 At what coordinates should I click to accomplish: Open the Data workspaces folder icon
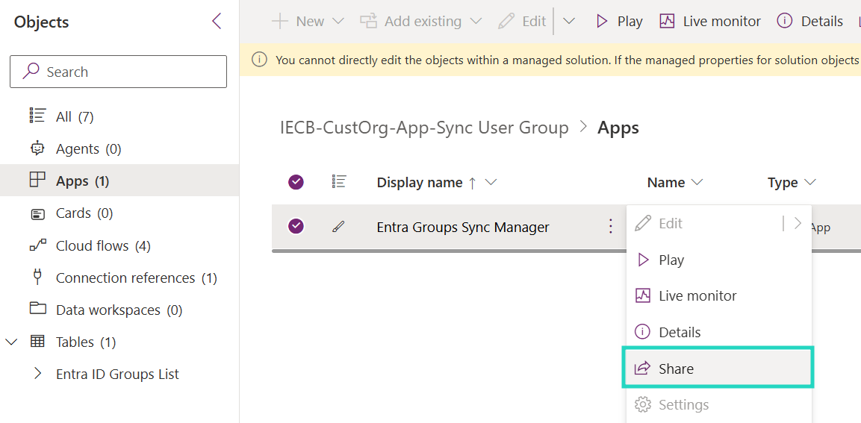click(x=37, y=309)
